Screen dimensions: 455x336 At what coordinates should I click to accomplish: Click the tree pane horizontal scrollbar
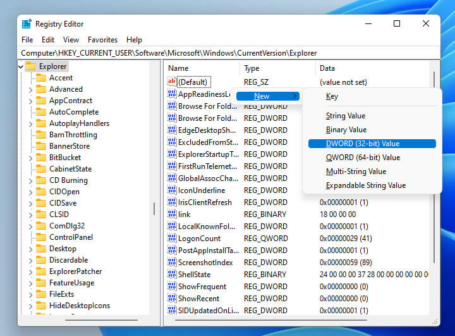101,320
